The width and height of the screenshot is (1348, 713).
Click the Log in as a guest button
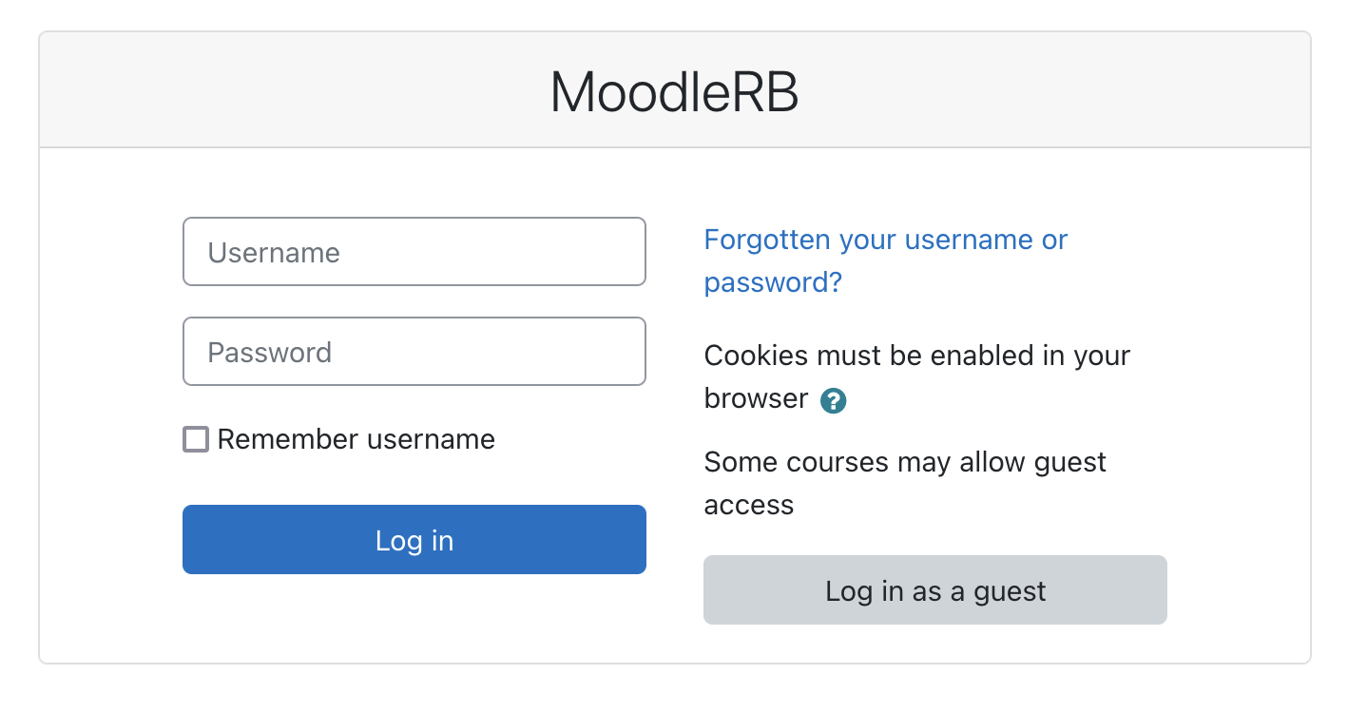pos(935,590)
